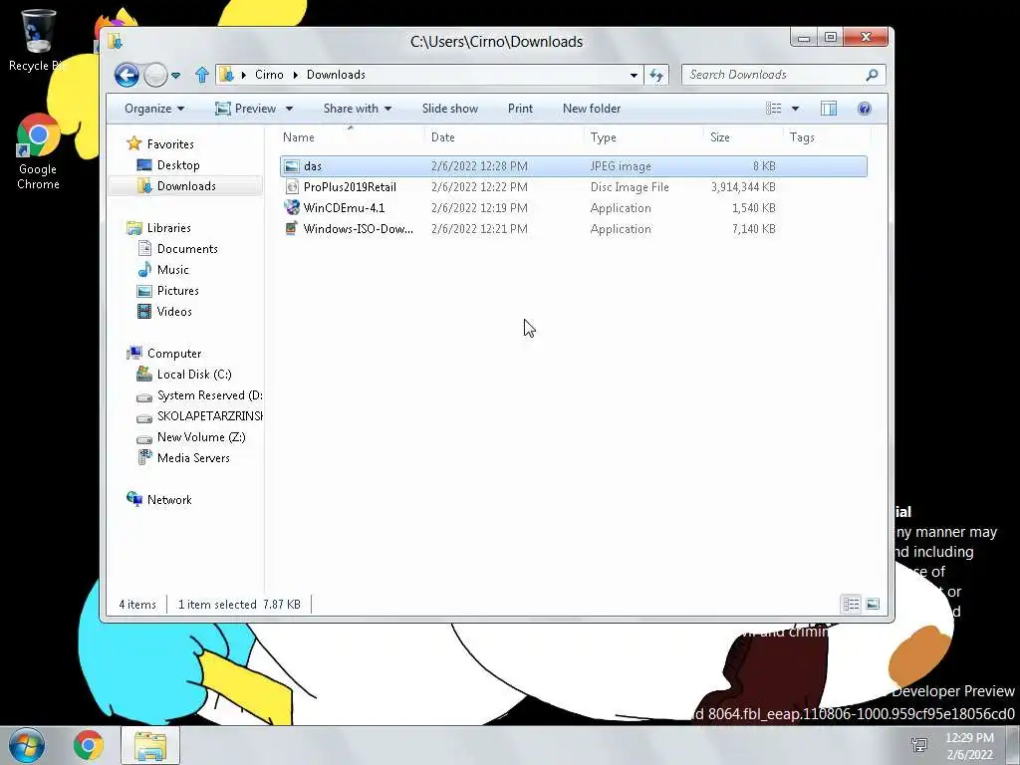Screen dimensions: 1020x765
Task: Open the Recycle Bin desktop icon
Action: [x=38, y=40]
